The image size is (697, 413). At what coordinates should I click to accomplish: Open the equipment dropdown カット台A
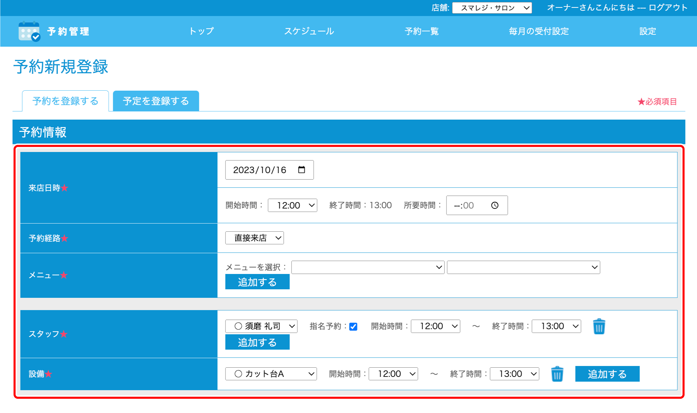(271, 374)
